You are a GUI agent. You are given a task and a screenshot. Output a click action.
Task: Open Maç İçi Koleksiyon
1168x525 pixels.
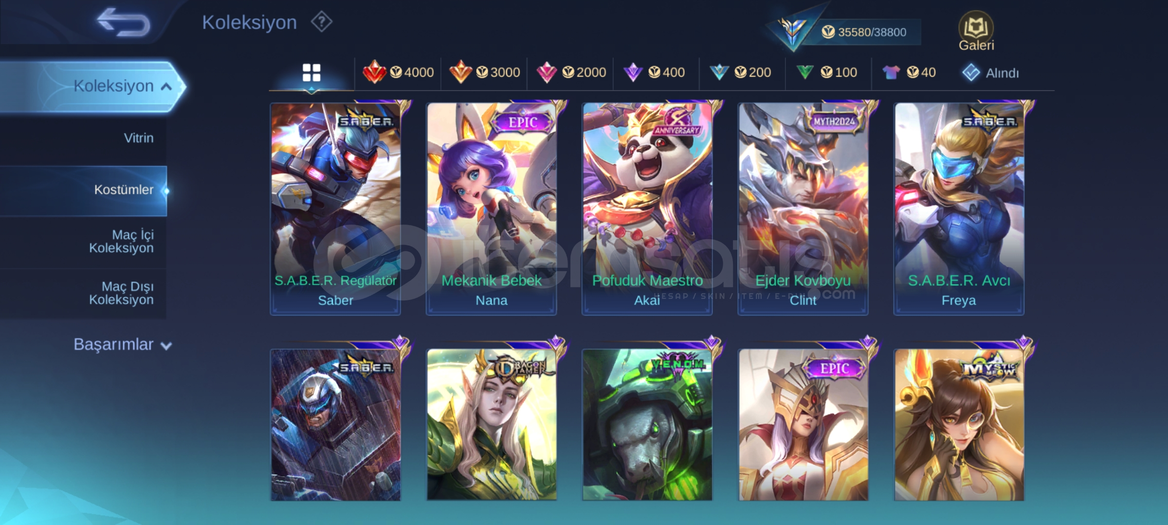(x=83, y=242)
